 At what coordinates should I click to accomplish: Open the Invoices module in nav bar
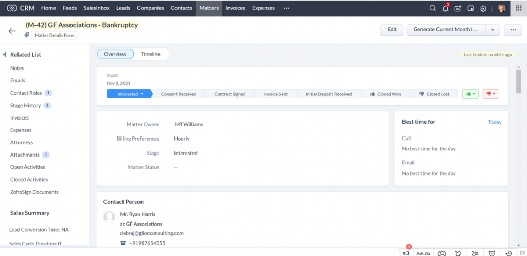pyautogui.click(x=235, y=8)
